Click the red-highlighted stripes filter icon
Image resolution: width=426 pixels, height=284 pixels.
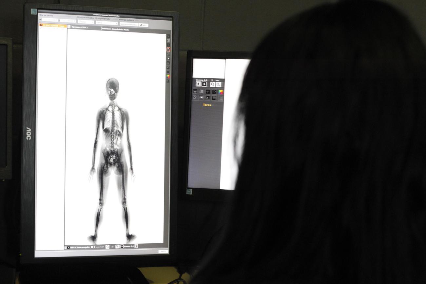[x=168, y=49]
